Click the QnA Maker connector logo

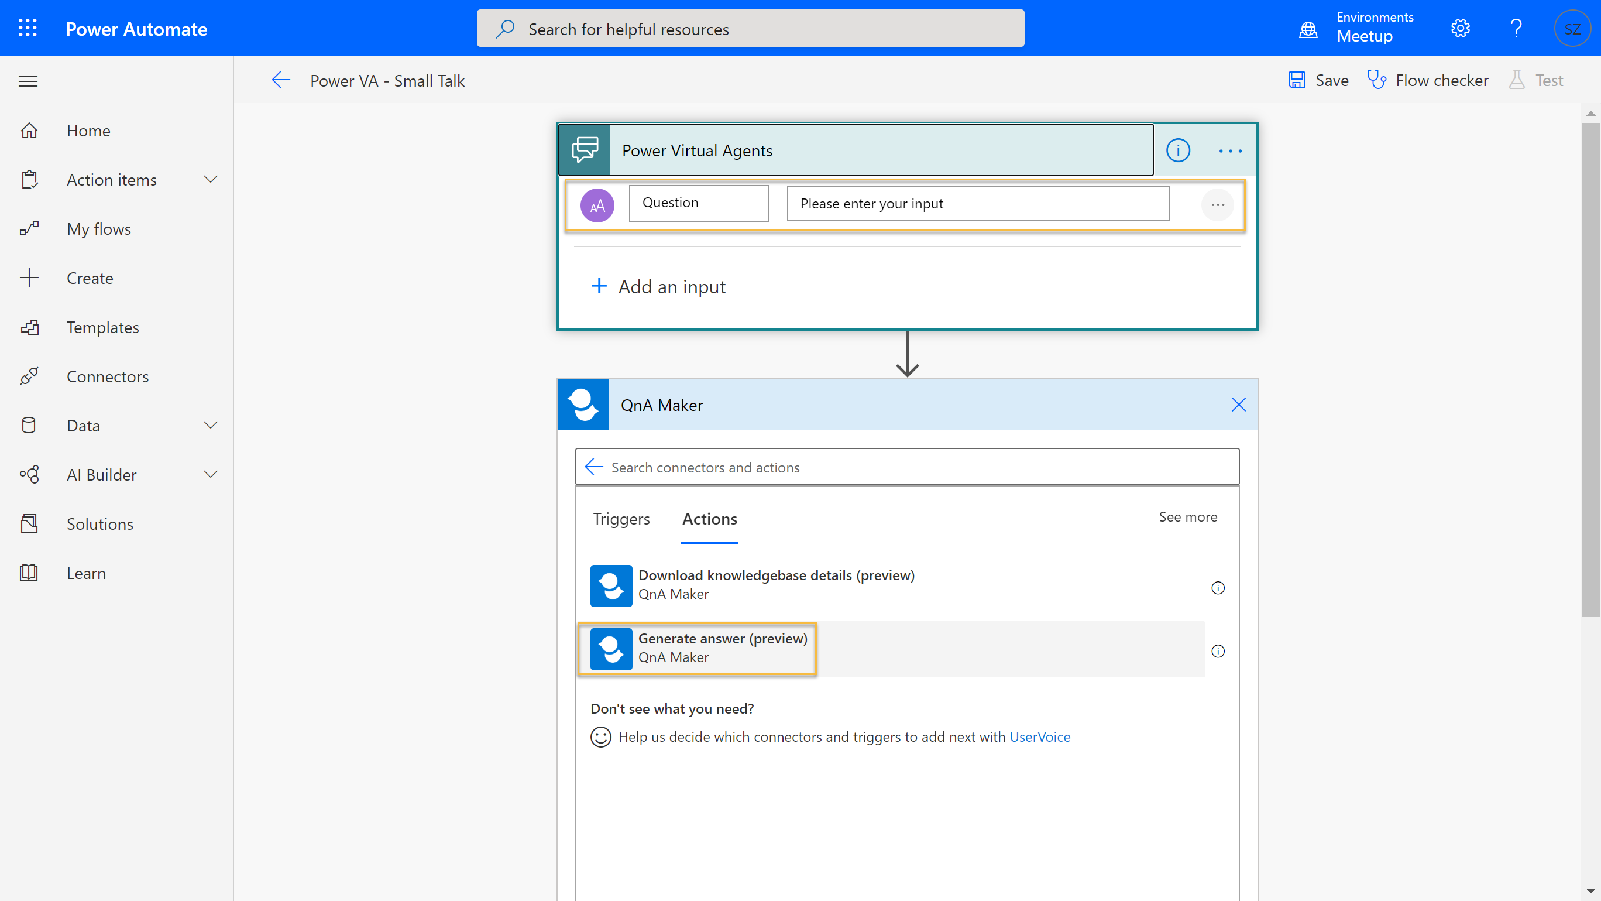point(583,405)
